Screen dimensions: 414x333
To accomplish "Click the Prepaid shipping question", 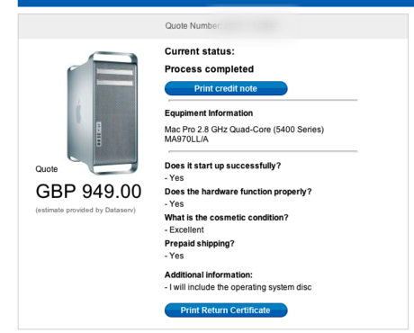I will [x=200, y=243].
